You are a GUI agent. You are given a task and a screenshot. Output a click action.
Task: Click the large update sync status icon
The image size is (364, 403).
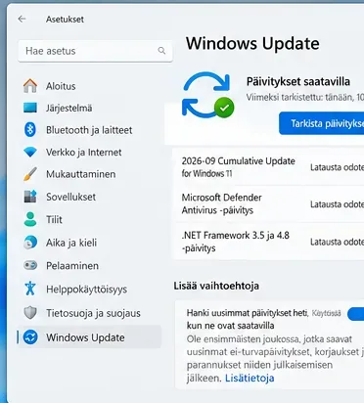pos(207,95)
